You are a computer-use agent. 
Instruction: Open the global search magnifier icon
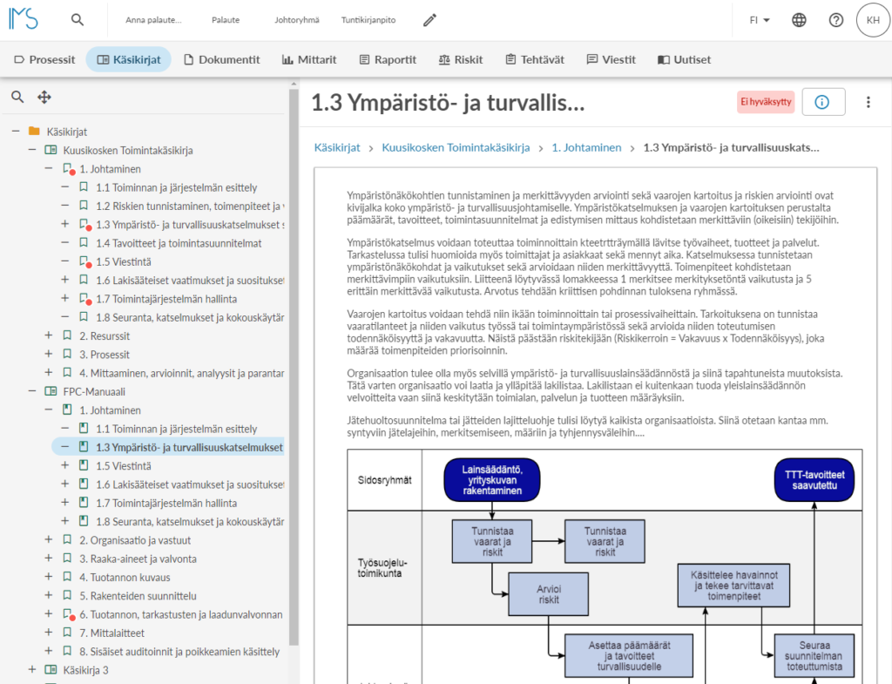[78, 20]
